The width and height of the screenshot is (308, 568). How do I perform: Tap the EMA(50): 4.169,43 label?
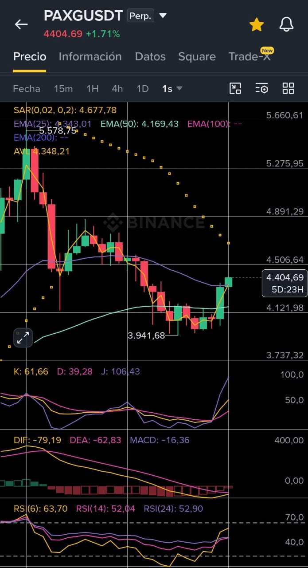point(140,124)
